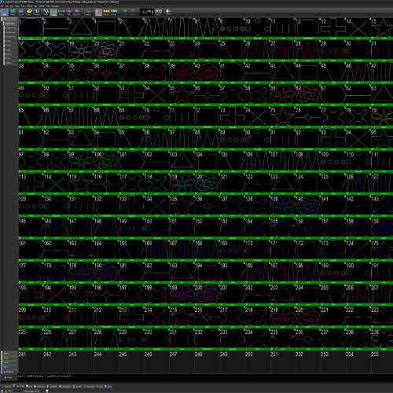Select cue 1 with the circle shape
The image size is (393, 393).
pyautogui.click(x=31, y=29)
